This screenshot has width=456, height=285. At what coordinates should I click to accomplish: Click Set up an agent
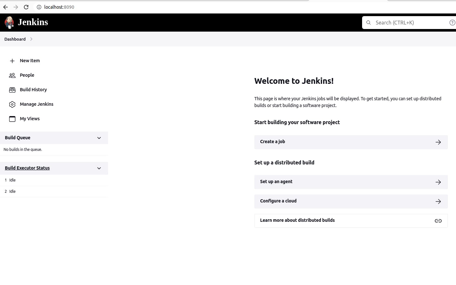[351, 182]
